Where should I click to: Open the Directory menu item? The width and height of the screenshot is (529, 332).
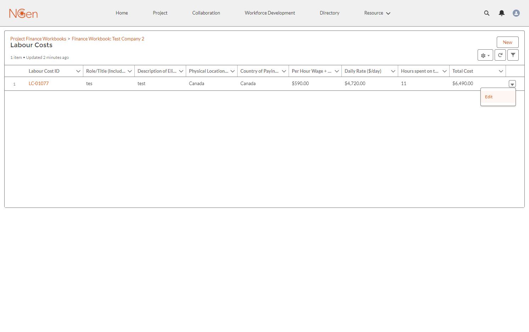click(330, 13)
